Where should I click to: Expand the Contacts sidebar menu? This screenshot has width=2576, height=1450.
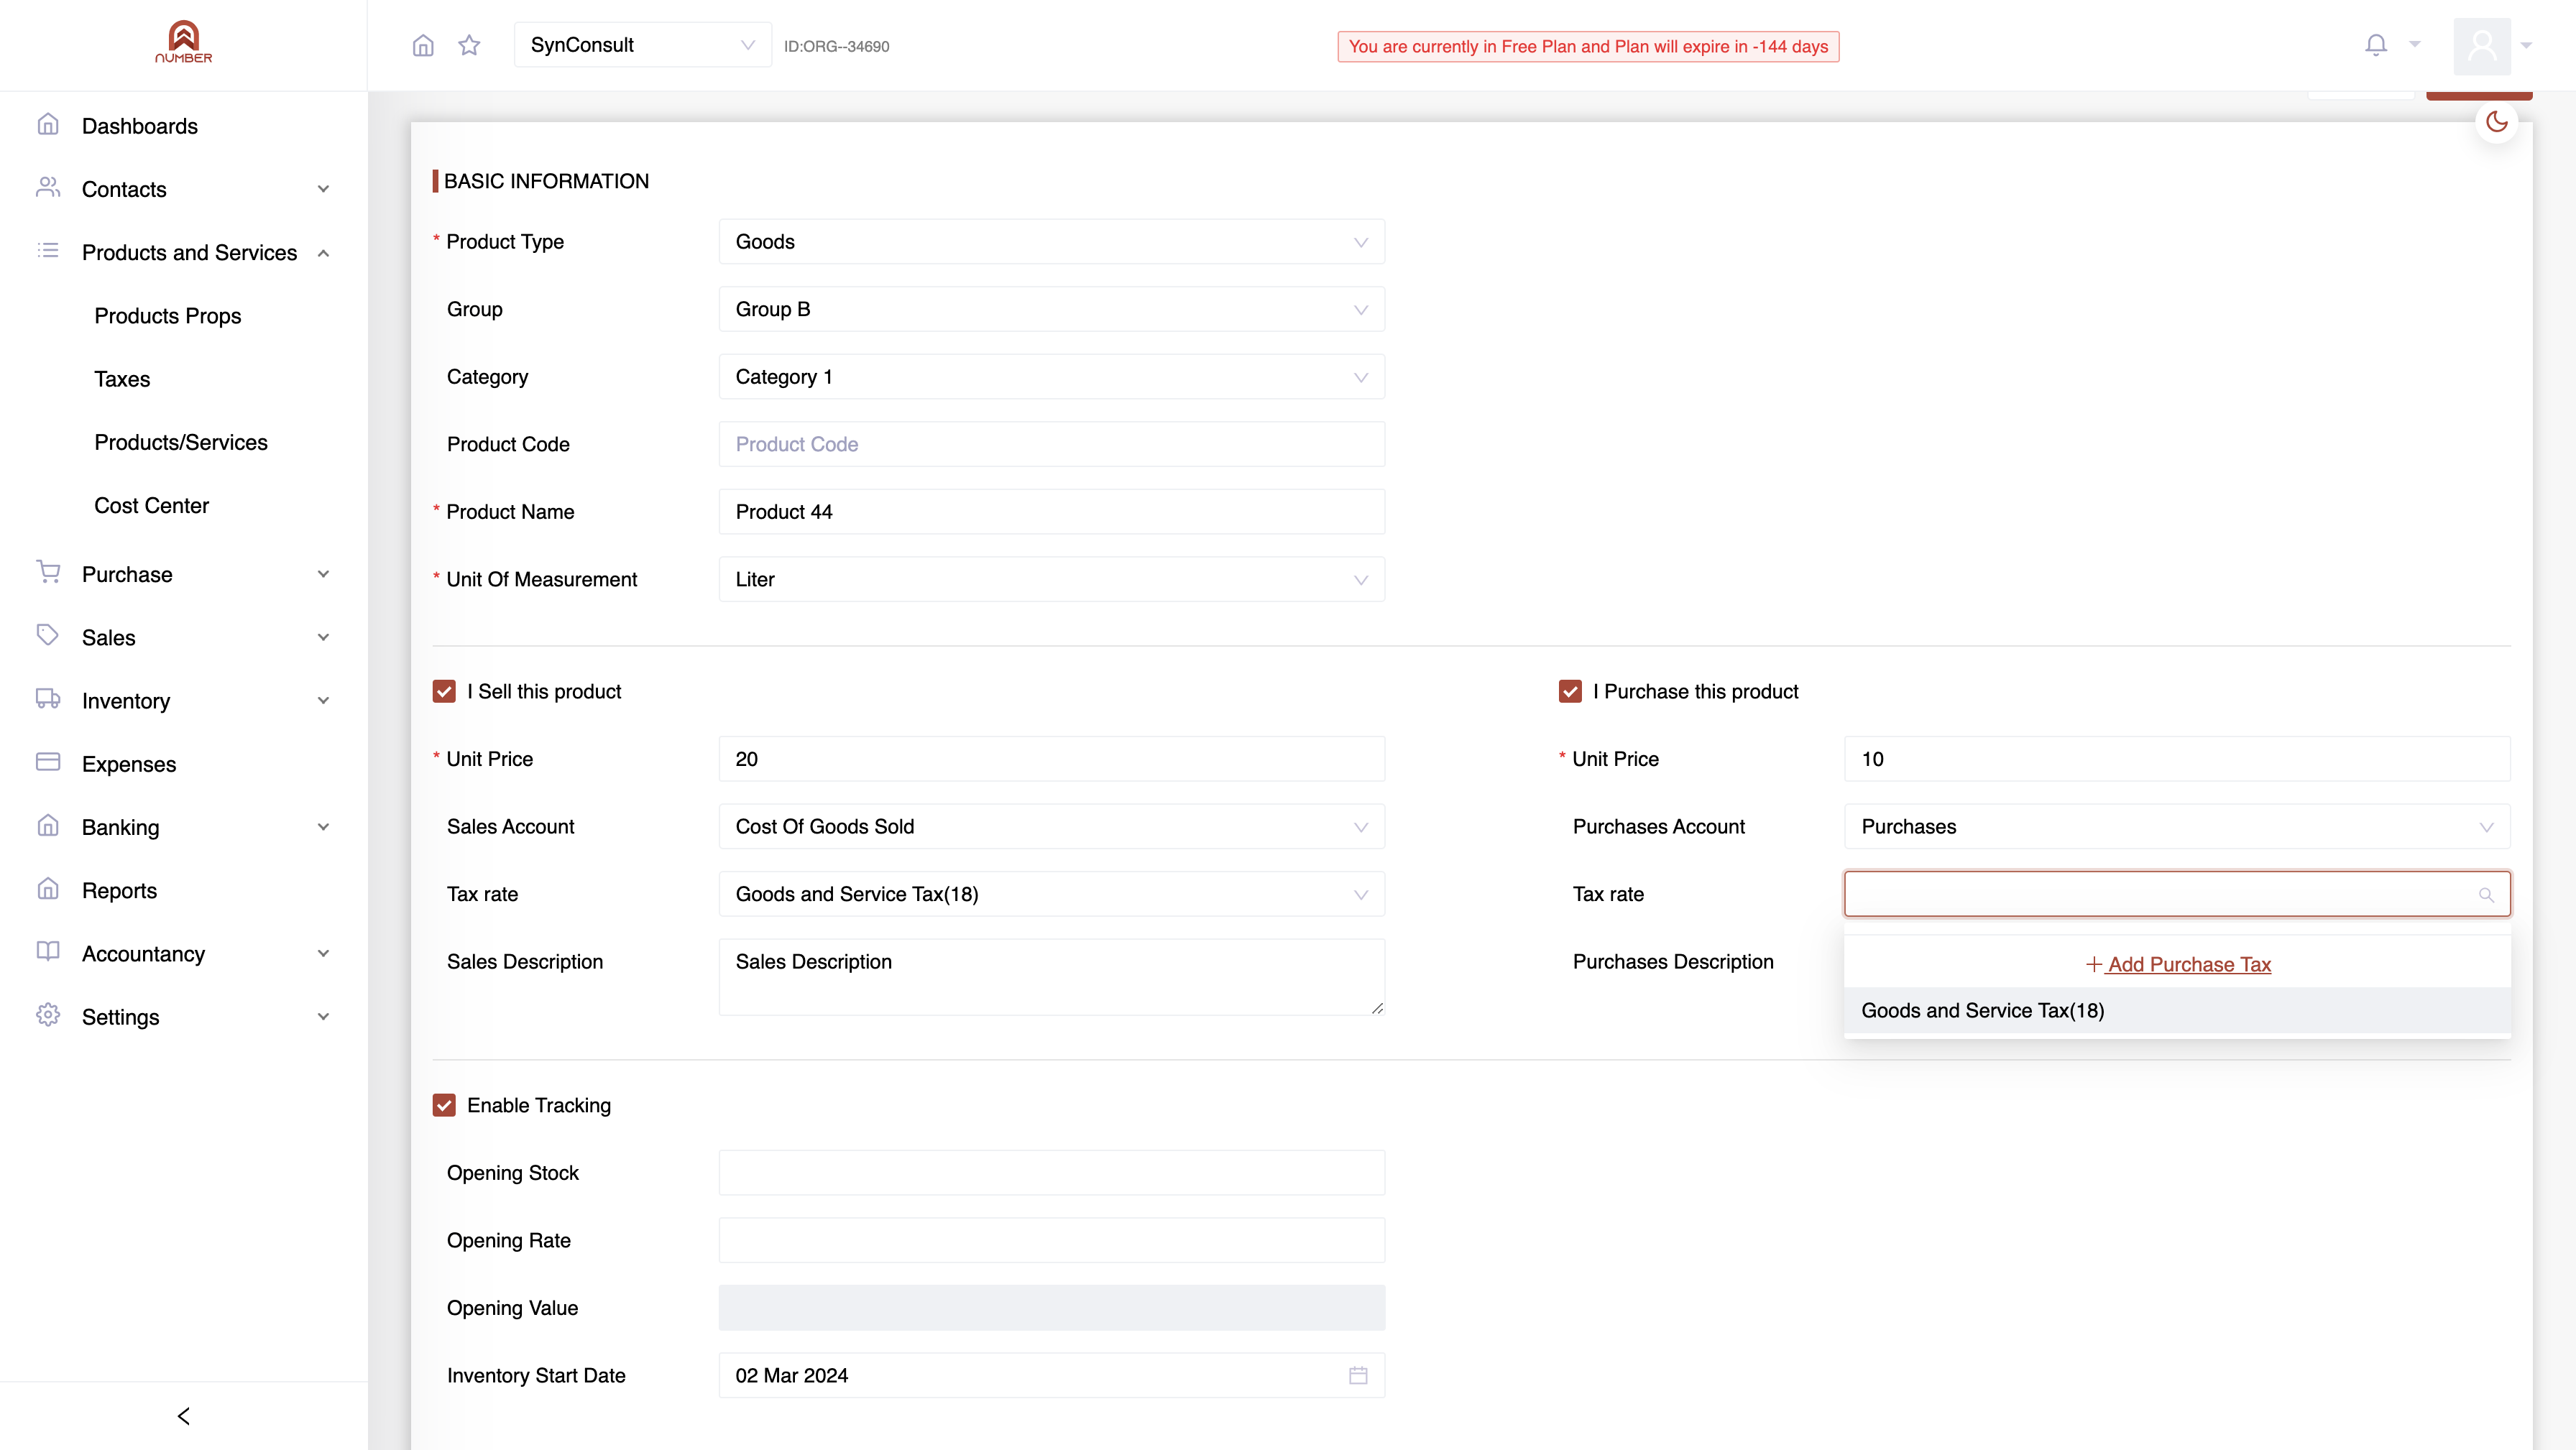[183, 189]
